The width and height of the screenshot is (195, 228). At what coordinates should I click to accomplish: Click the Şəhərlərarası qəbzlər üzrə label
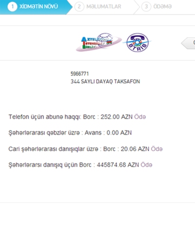[44, 133]
